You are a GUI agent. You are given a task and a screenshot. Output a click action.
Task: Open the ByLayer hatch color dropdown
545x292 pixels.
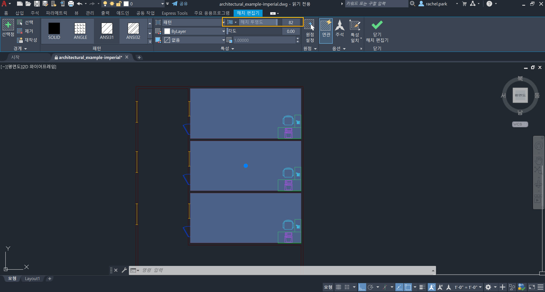pos(194,31)
